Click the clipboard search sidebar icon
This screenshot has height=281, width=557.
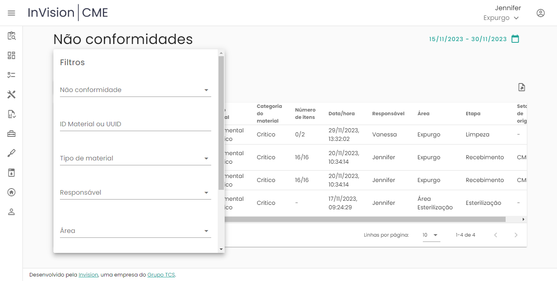11,36
